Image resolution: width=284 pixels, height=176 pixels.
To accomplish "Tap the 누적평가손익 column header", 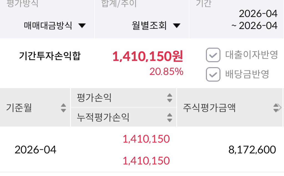I will pos(103,117).
